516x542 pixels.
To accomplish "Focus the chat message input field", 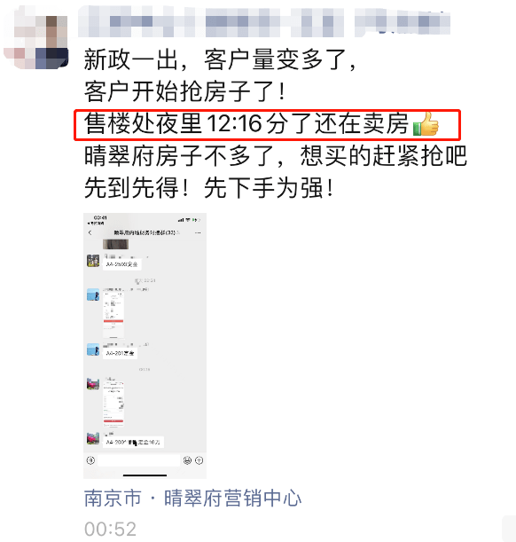I will pos(139,460).
